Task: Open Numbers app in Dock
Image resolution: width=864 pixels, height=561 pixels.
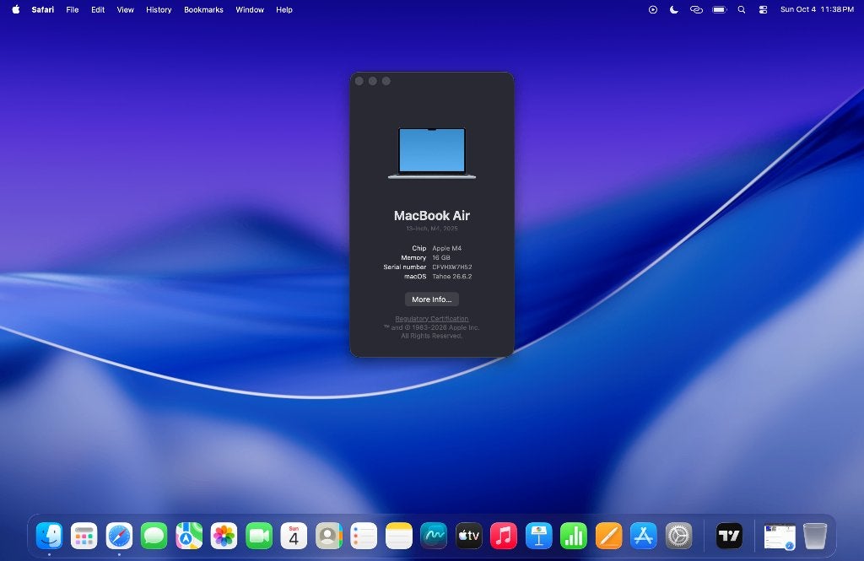Action: tap(574, 536)
